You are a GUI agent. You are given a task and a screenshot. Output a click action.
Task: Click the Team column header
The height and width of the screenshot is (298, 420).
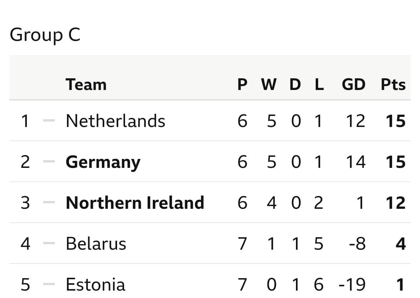coord(86,85)
